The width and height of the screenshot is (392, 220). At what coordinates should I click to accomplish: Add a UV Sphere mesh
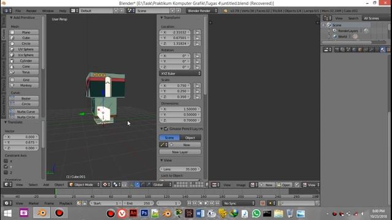coord(24,49)
